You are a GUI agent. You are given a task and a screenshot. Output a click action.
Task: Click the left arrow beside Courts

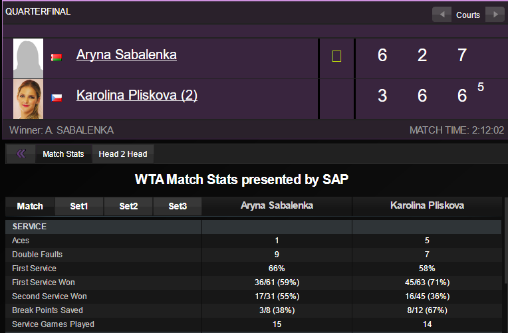[x=442, y=15]
